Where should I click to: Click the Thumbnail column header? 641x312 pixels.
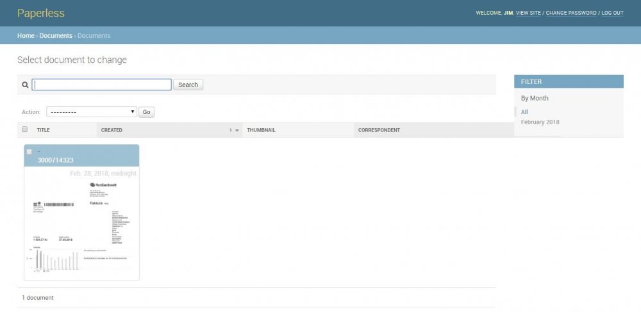(262, 130)
